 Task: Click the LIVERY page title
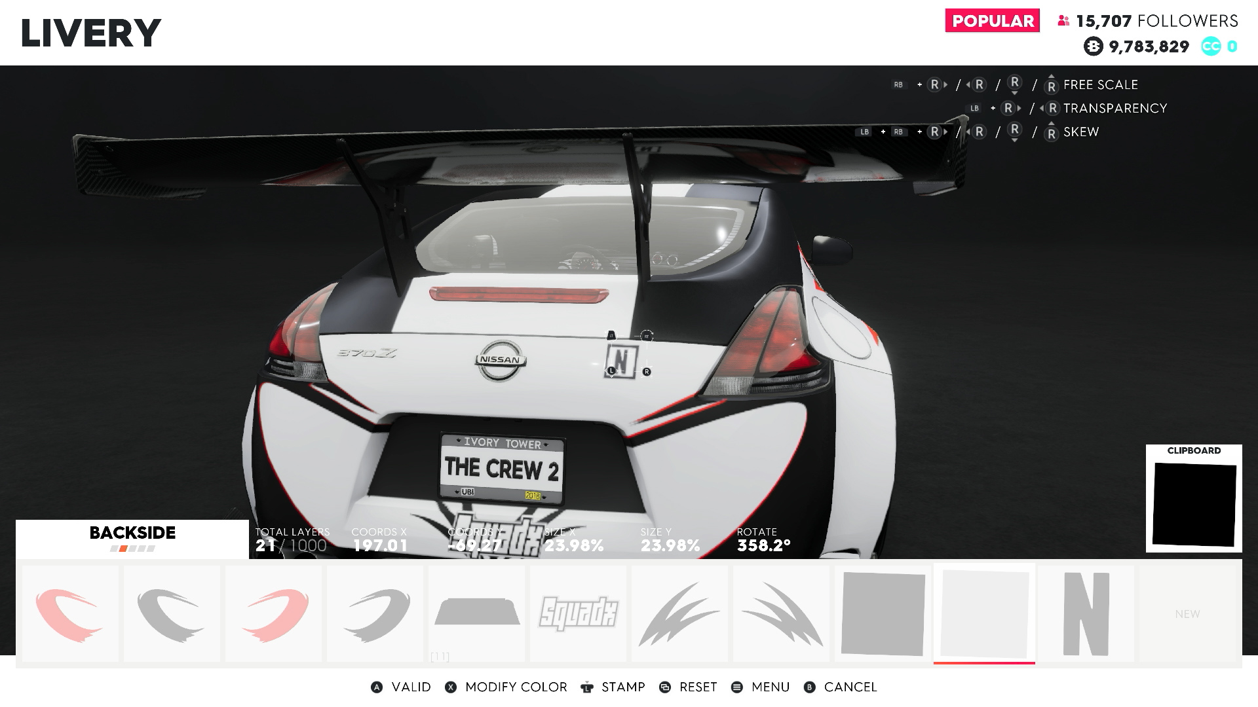[91, 33]
